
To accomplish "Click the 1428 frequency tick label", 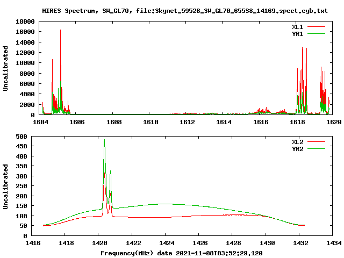I will tap(233, 243).
